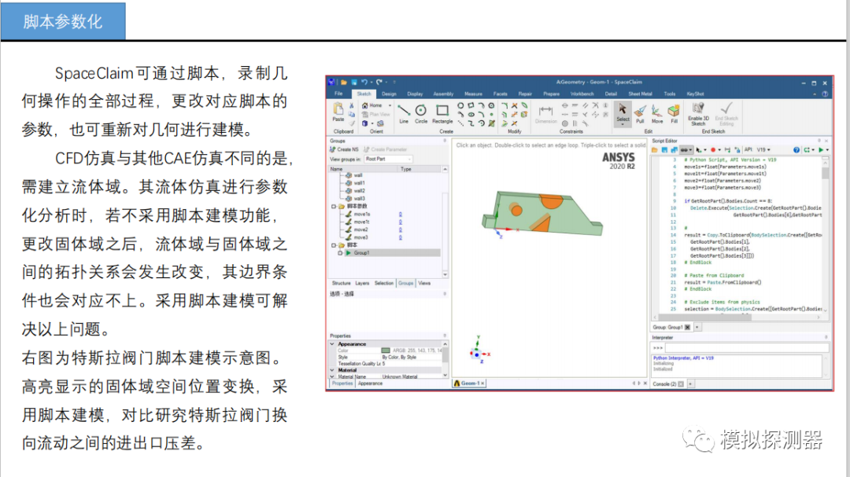The height and width of the screenshot is (477, 850).
Task: Open Script Editor help question mark
Action: (796, 150)
